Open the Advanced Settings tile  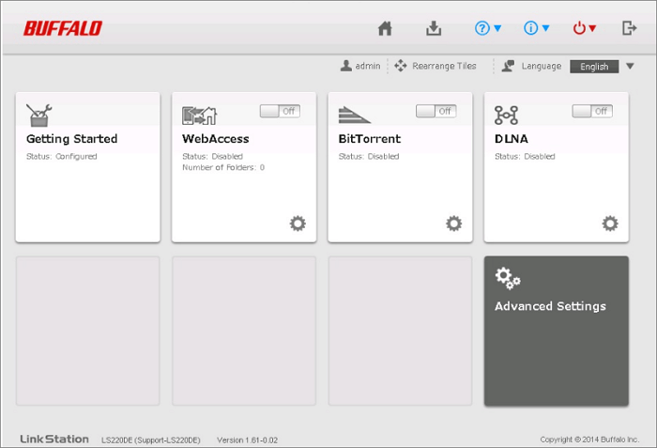point(556,331)
